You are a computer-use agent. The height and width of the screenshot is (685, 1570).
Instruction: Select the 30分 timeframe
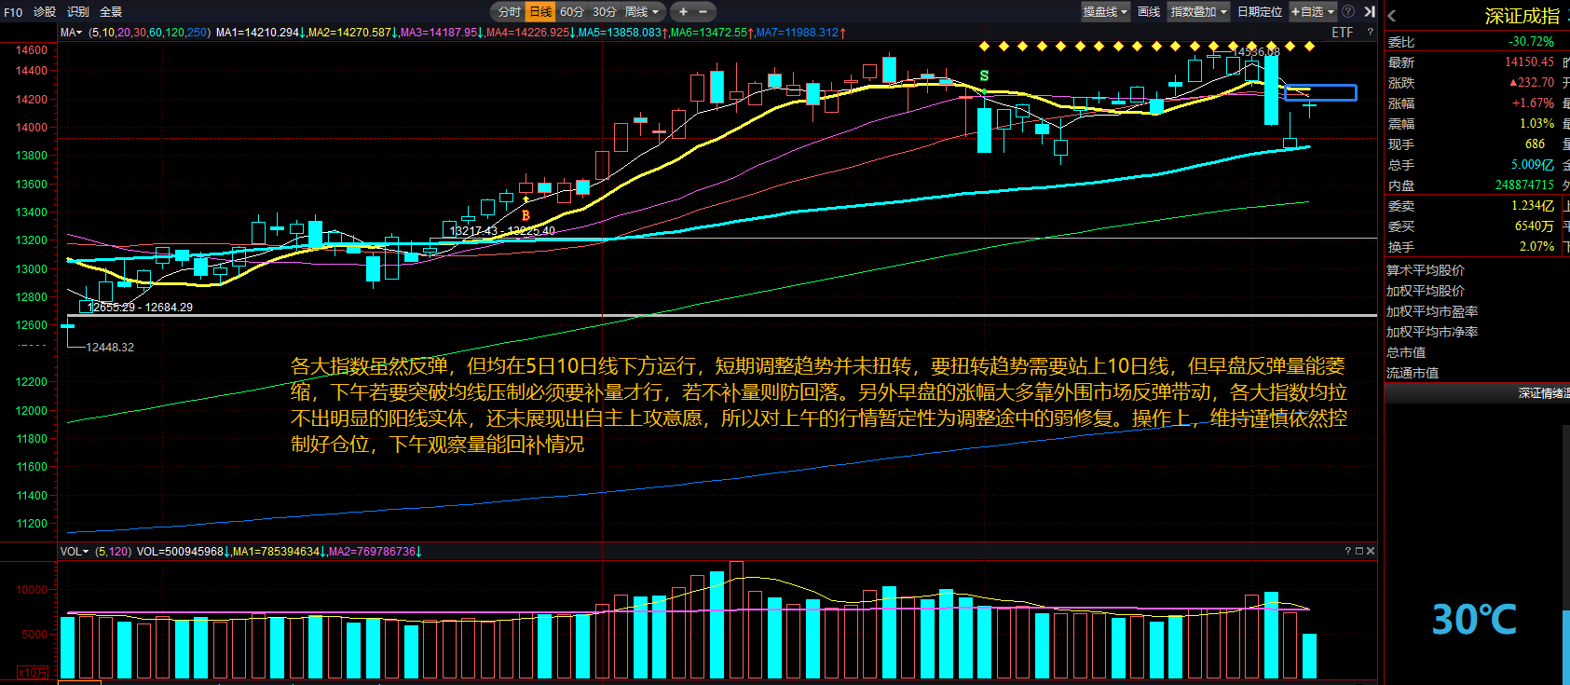point(605,12)
